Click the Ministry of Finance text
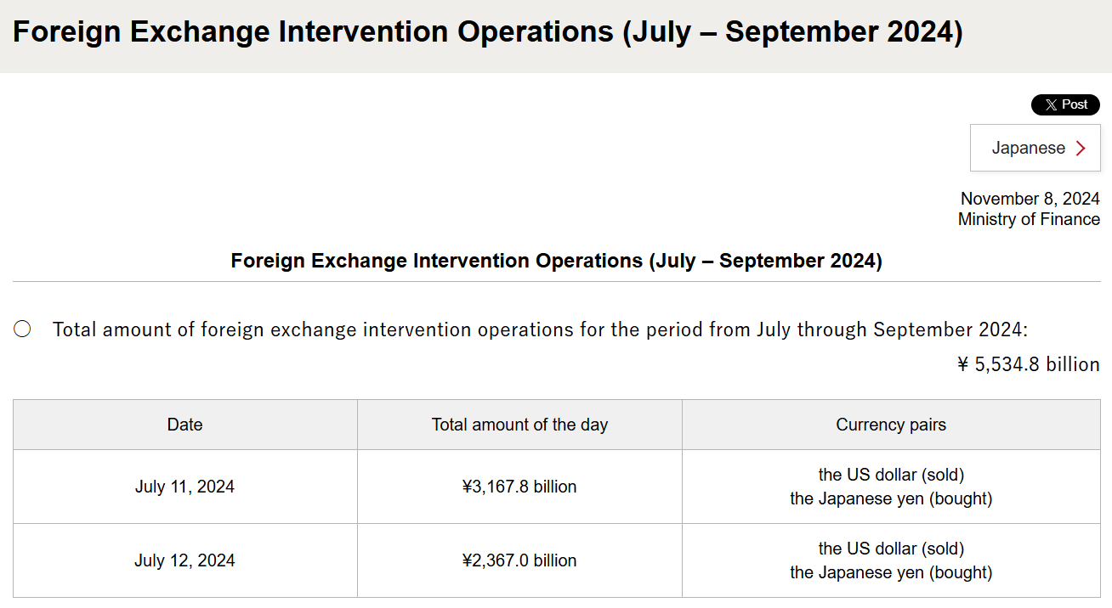The width and height of the screenshot is (1112, 608). pyautogui.click(x=1029, y=219)
